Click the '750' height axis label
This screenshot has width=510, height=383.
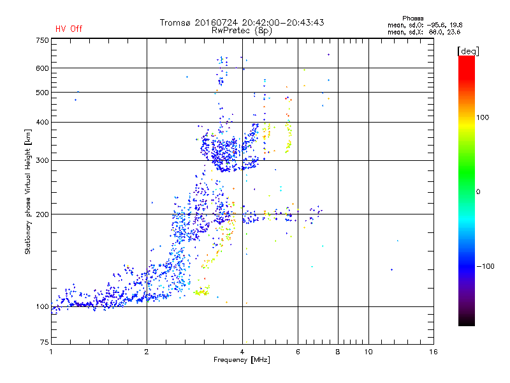click(x=42, y=40)
